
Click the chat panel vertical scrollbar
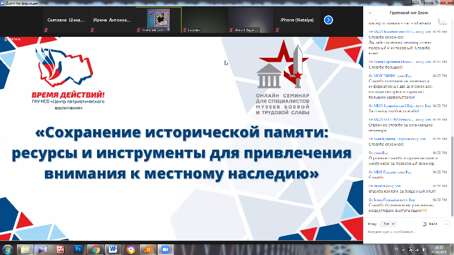pyautogui.click(x=452, y=176)
